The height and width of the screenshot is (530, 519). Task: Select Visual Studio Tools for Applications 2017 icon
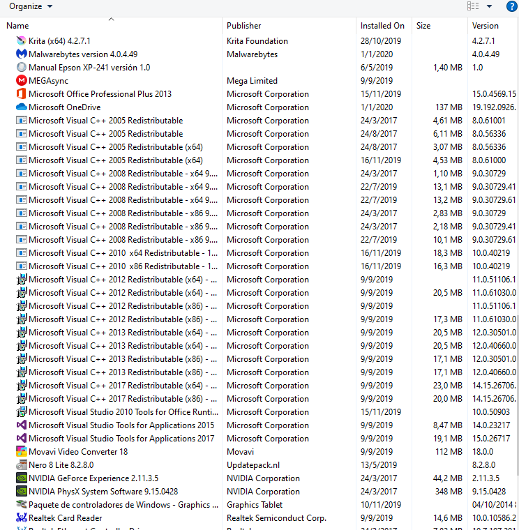click(x=22, y=439)
